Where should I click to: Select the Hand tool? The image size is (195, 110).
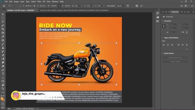[x=3, y=85]
